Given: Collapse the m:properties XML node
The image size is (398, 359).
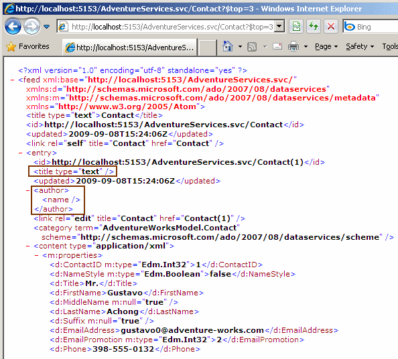Looking at the screenshot, I should [x=37, y=255].
